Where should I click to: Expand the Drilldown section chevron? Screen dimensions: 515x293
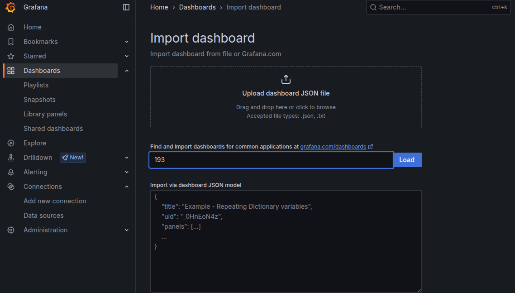tap(127, 158)
